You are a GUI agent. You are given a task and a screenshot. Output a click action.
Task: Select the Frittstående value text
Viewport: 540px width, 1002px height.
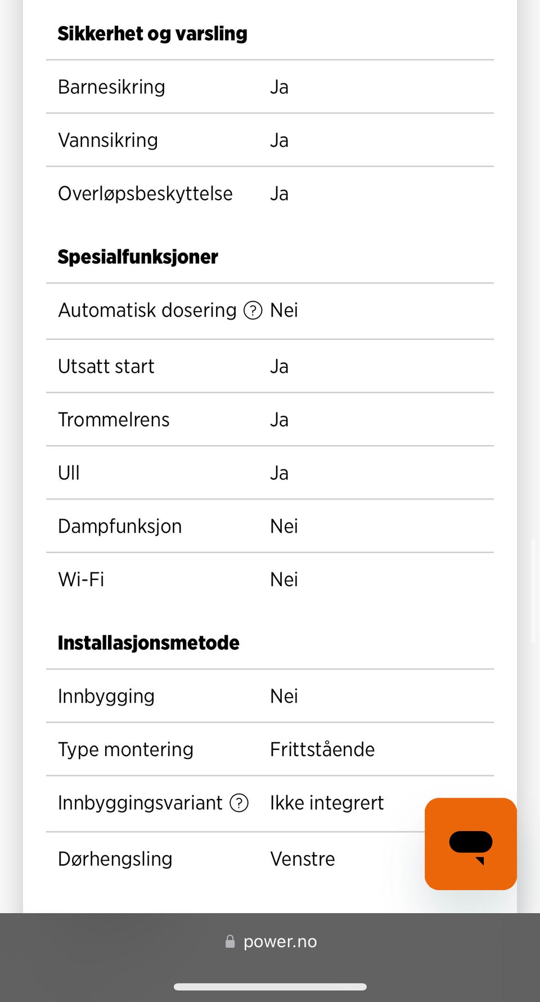(x=322, y=749)
